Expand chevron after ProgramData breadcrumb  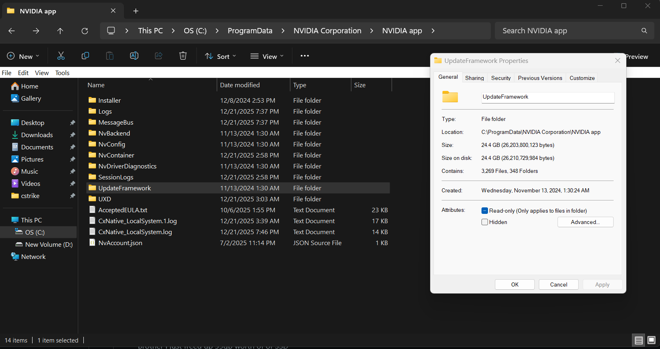tap(283, 31)
